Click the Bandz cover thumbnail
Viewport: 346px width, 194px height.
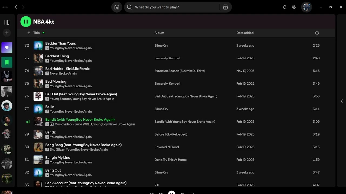pyautogui.click(x=38, y=134)
